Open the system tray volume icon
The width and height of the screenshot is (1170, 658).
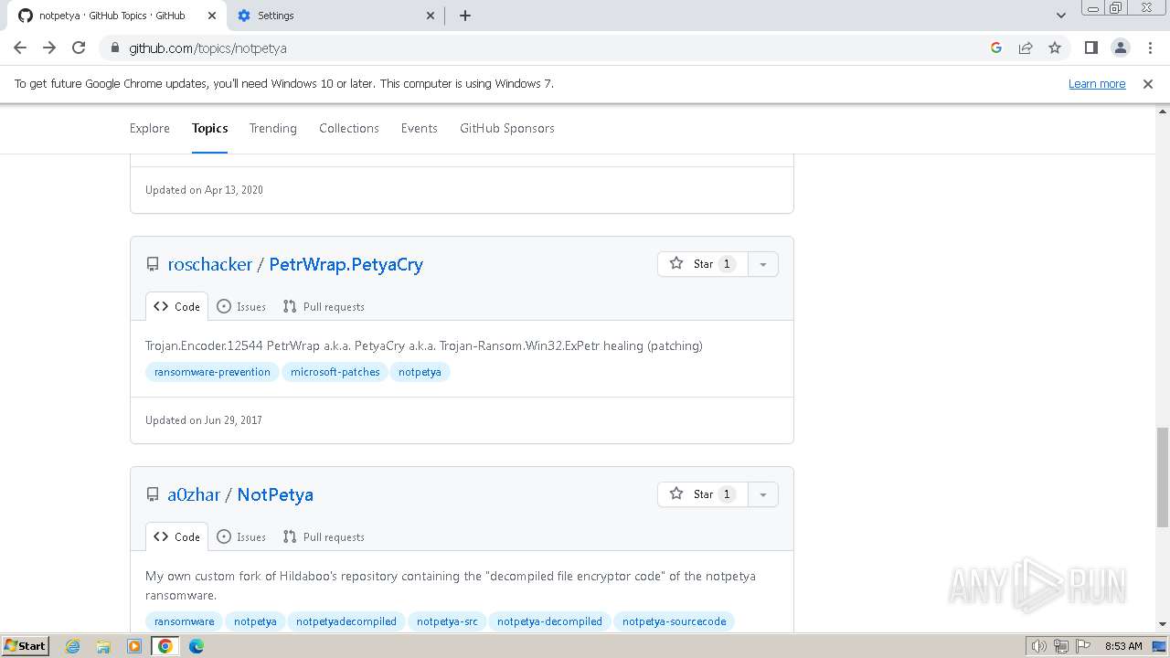tap(1038, 646)
